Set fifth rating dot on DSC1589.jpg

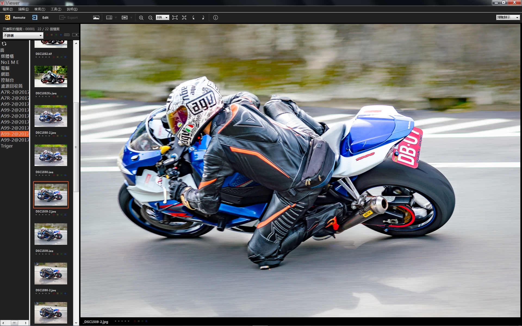coord(49,254)
